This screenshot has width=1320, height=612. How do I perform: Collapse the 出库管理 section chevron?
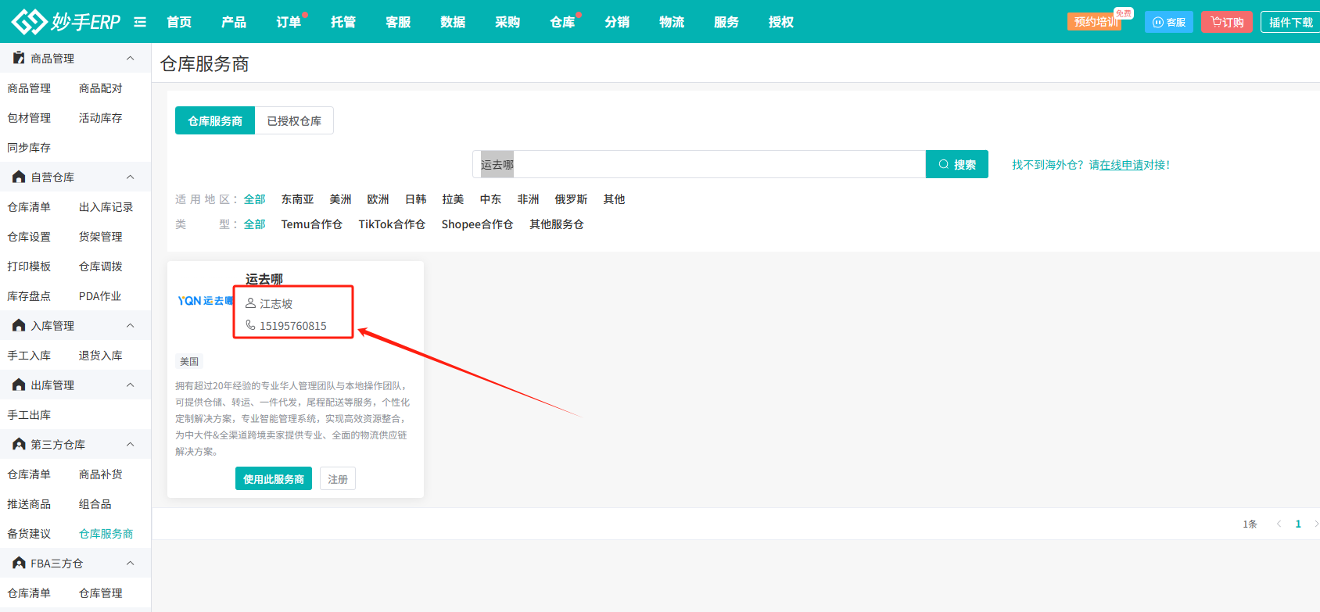[x=131, y=385]
